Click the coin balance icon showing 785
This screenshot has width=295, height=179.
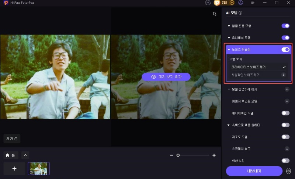(x=217, y=3)
